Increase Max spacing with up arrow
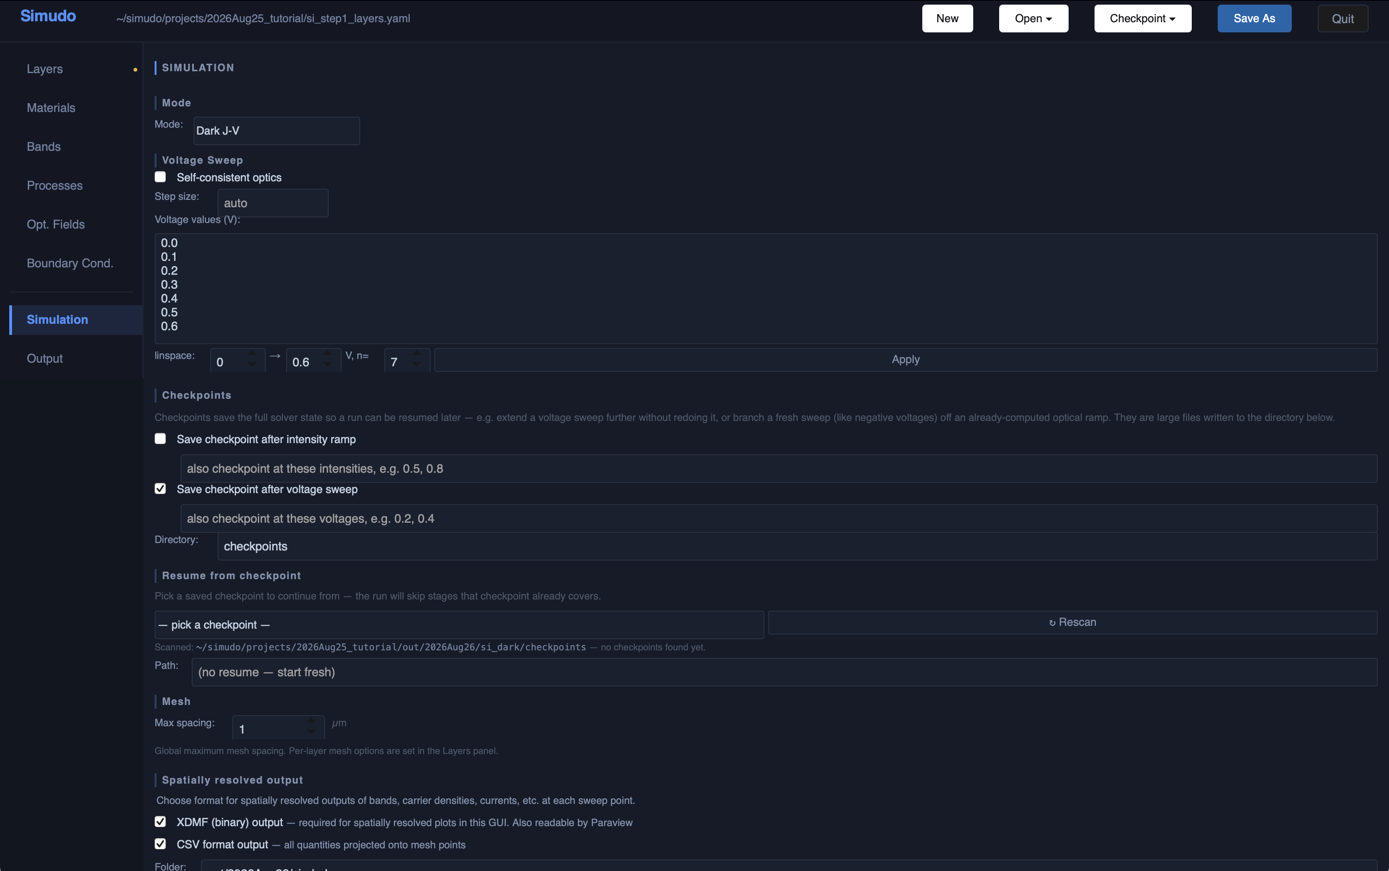The width and height of the screenshot is (1389, 871). coord(311,721)
